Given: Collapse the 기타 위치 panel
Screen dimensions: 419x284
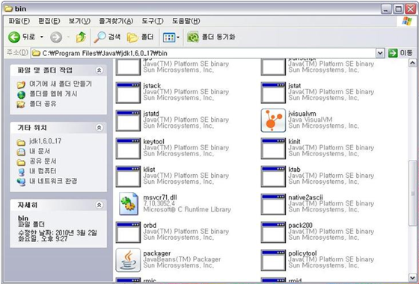Looking at the screenshot, I should click(99, 128).
